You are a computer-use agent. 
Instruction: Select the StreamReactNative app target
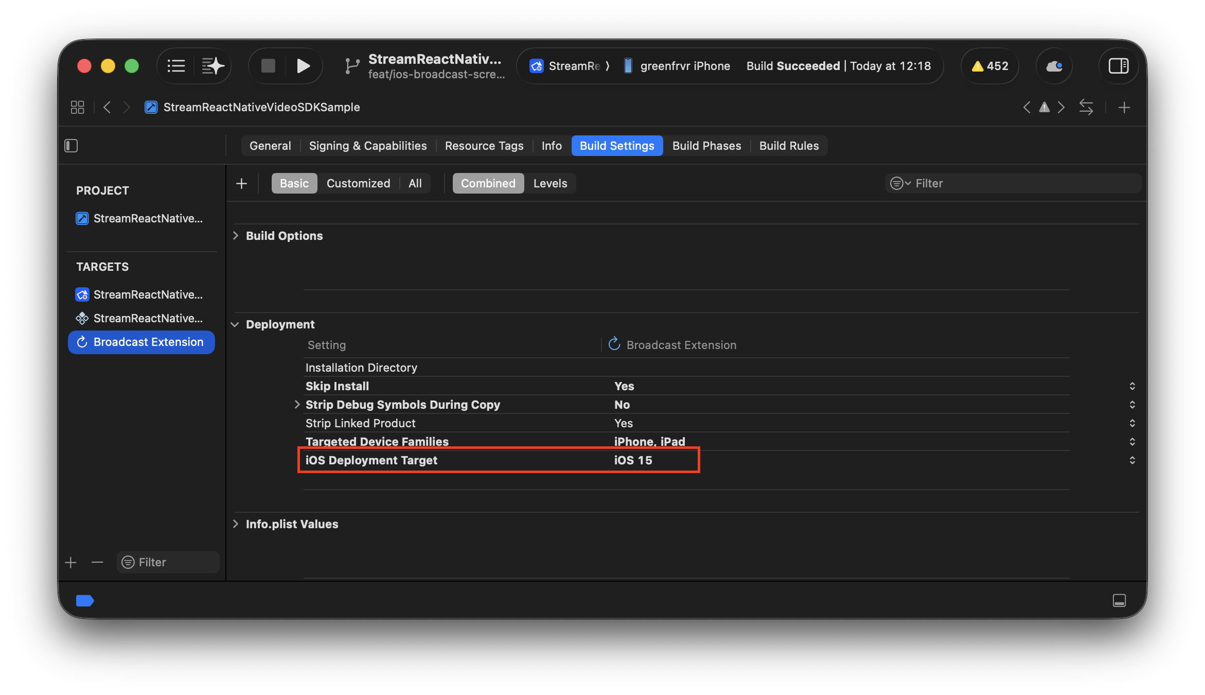click(x=140, y=294)
